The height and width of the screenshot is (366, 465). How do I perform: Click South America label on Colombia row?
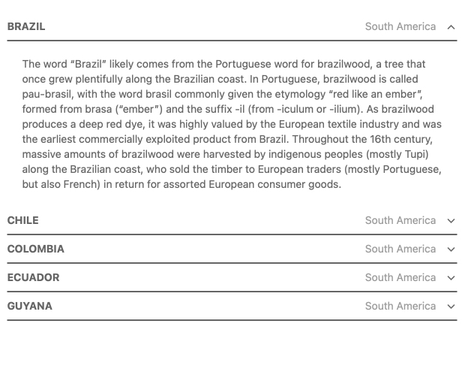(x=400, y=249)
